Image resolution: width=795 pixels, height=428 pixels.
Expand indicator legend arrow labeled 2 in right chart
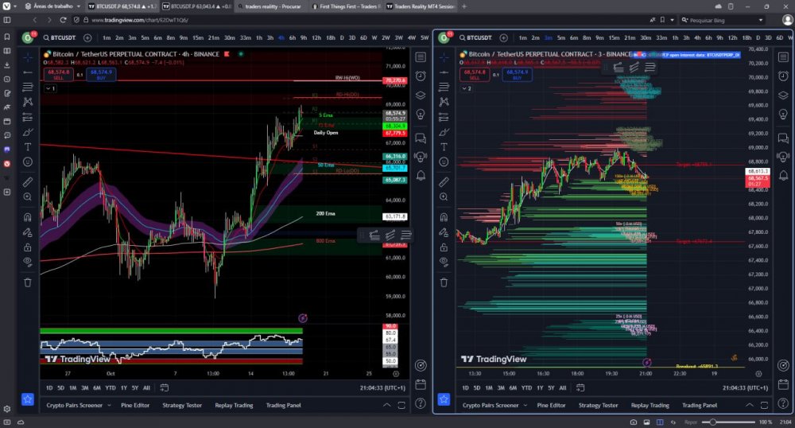click(x=467, y=88)
